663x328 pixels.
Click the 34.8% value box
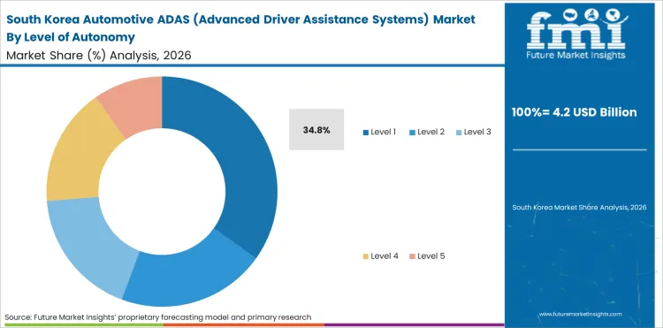(316, 129)
